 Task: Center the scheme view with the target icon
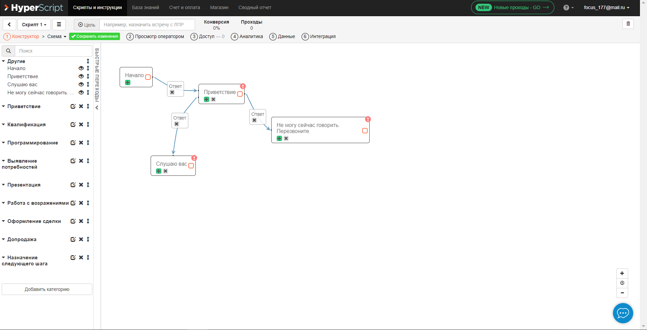tap(622, 283)
